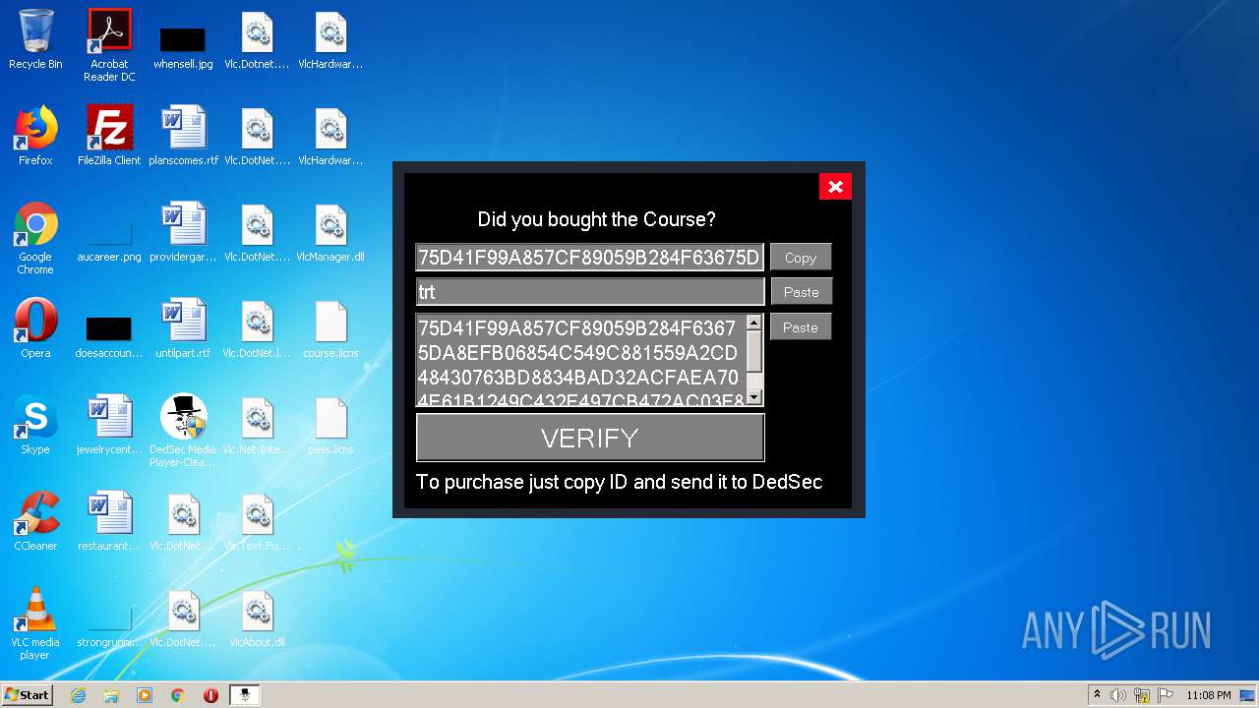Viewport: 1259px width, 708px height.
Task: Open Google Chrome desktop shortcut
Action: 35,238
